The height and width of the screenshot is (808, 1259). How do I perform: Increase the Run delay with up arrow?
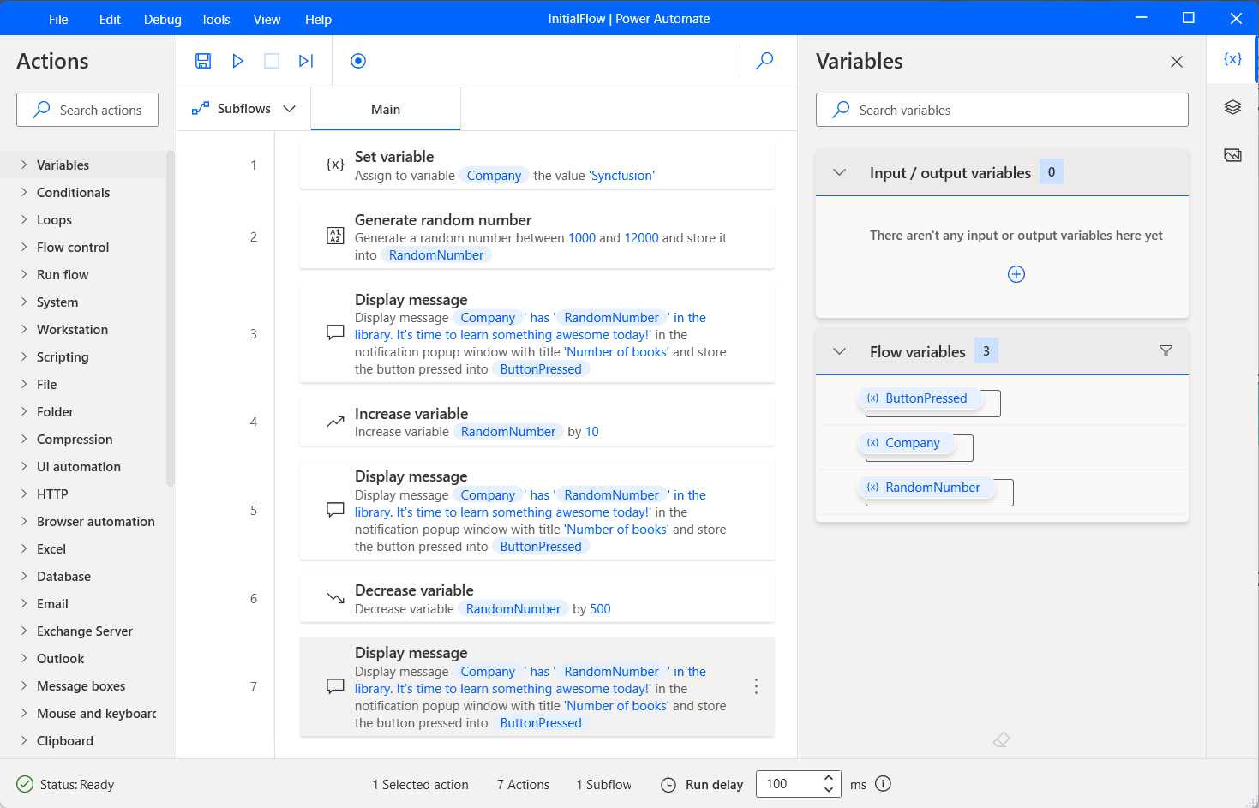(829, 778)
